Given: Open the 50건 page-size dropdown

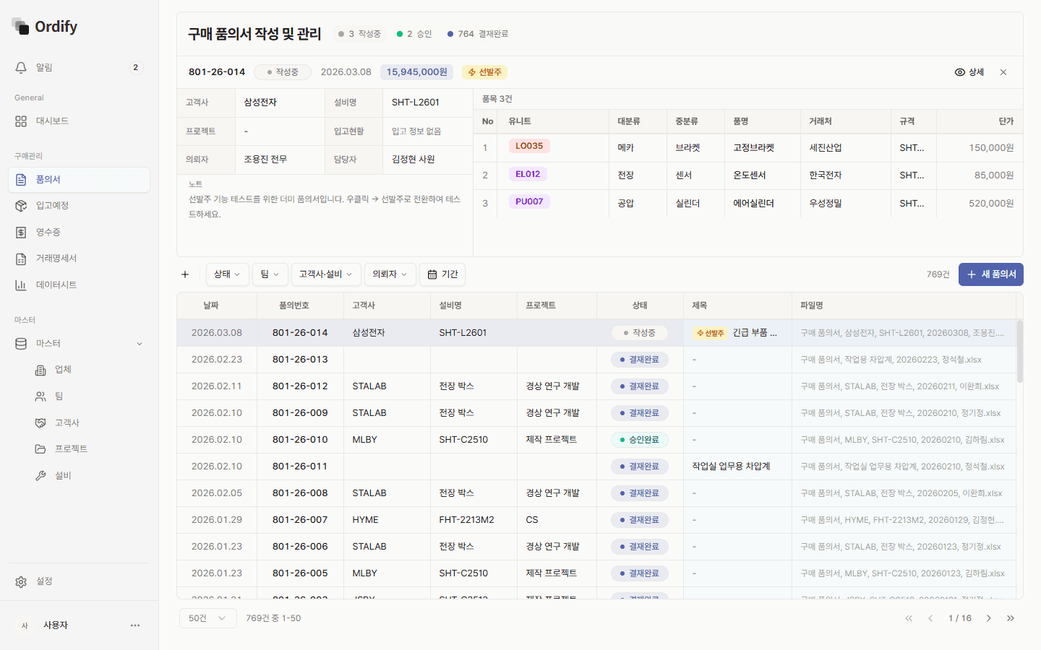Looking at the screenshot, I should [x=207, y=618].
